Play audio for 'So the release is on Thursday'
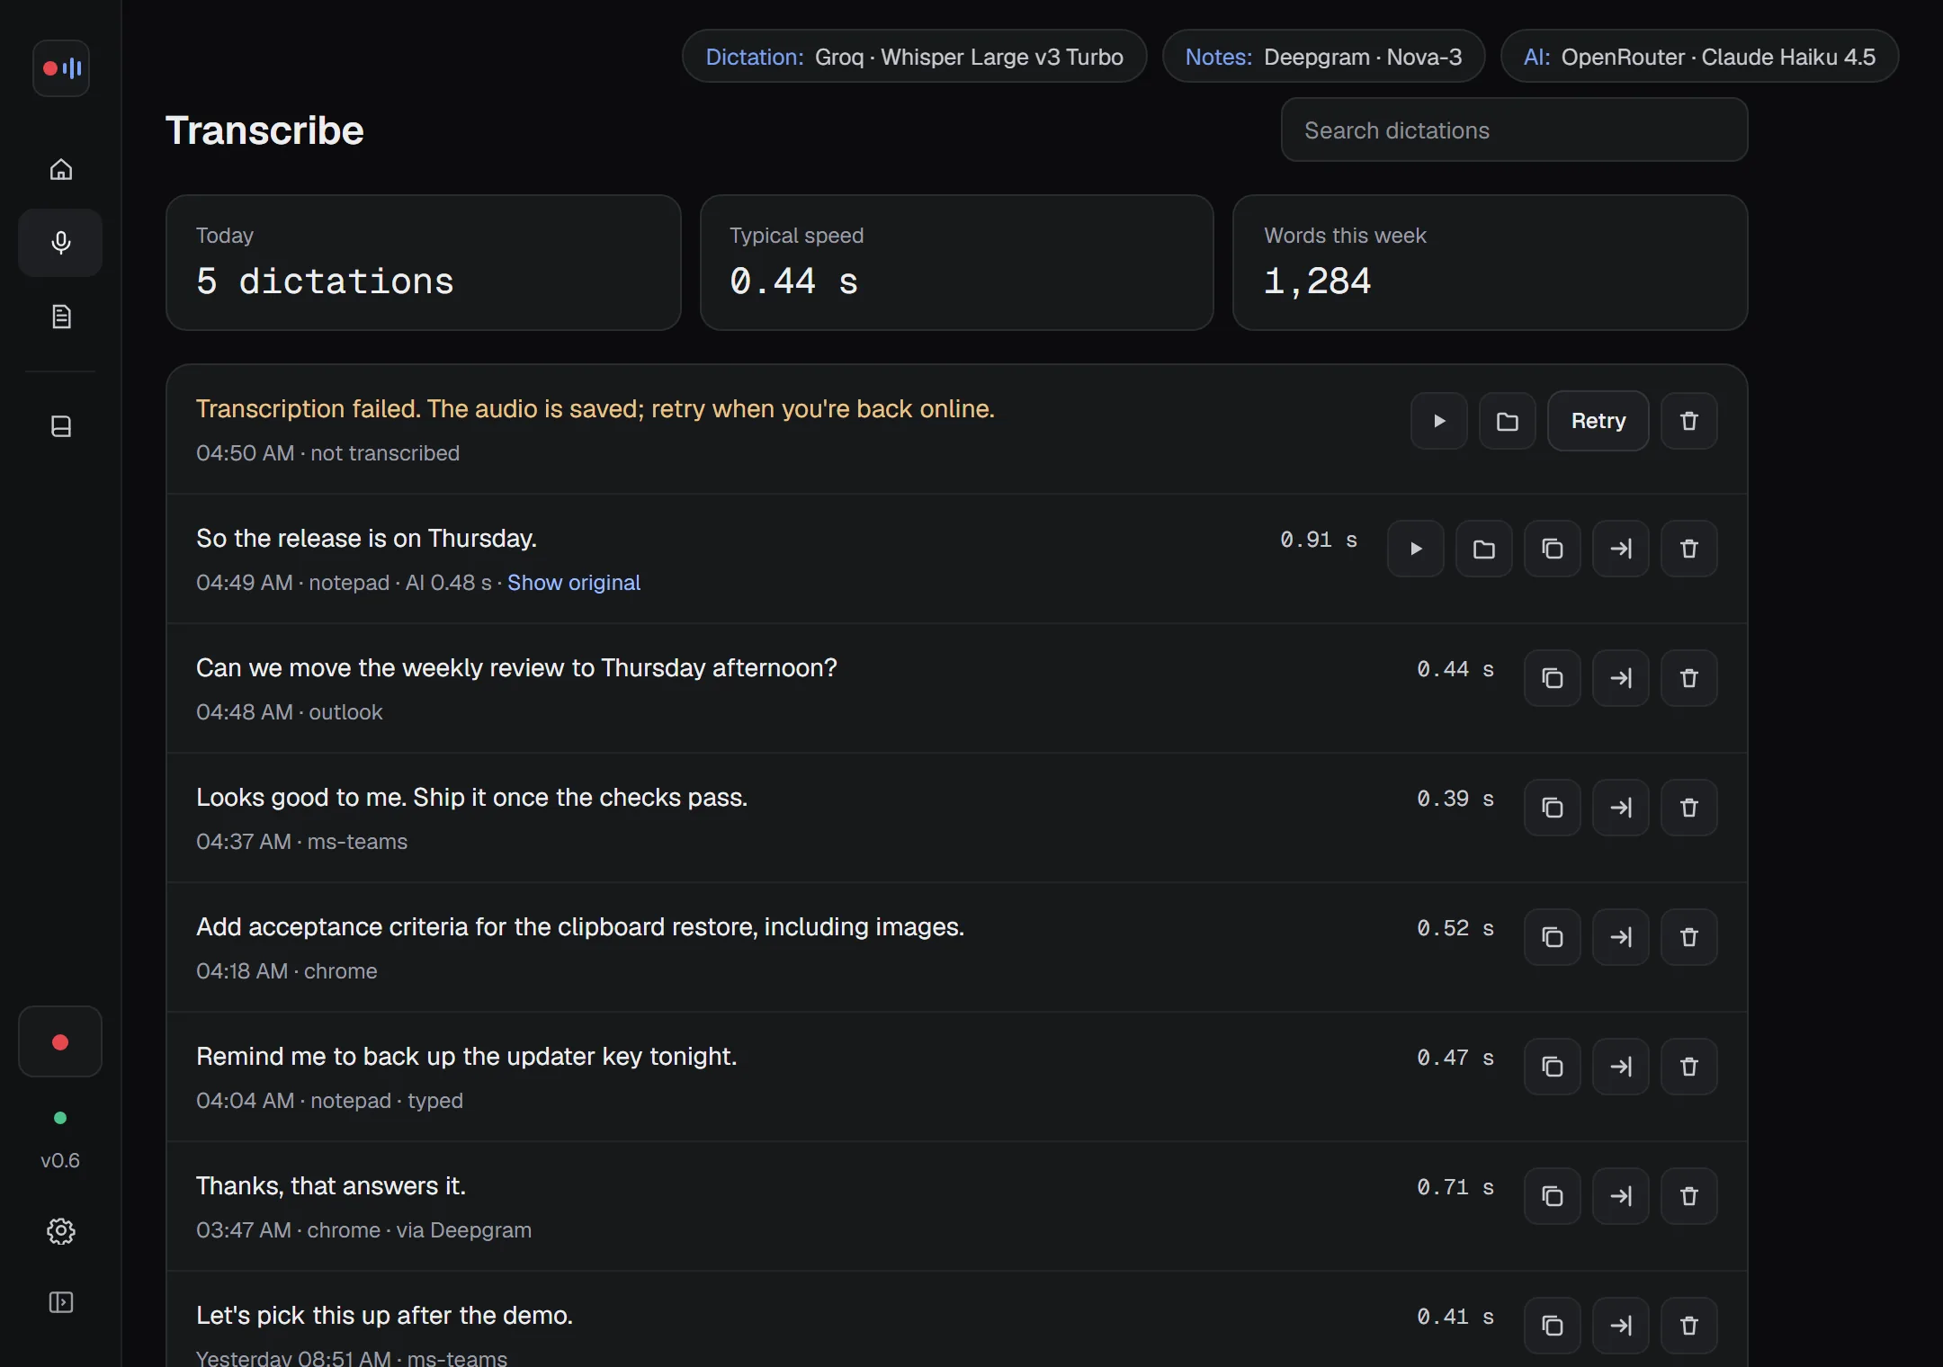 (1416, 549)
